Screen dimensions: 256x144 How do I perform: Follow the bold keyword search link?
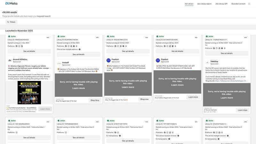(44, 16)
